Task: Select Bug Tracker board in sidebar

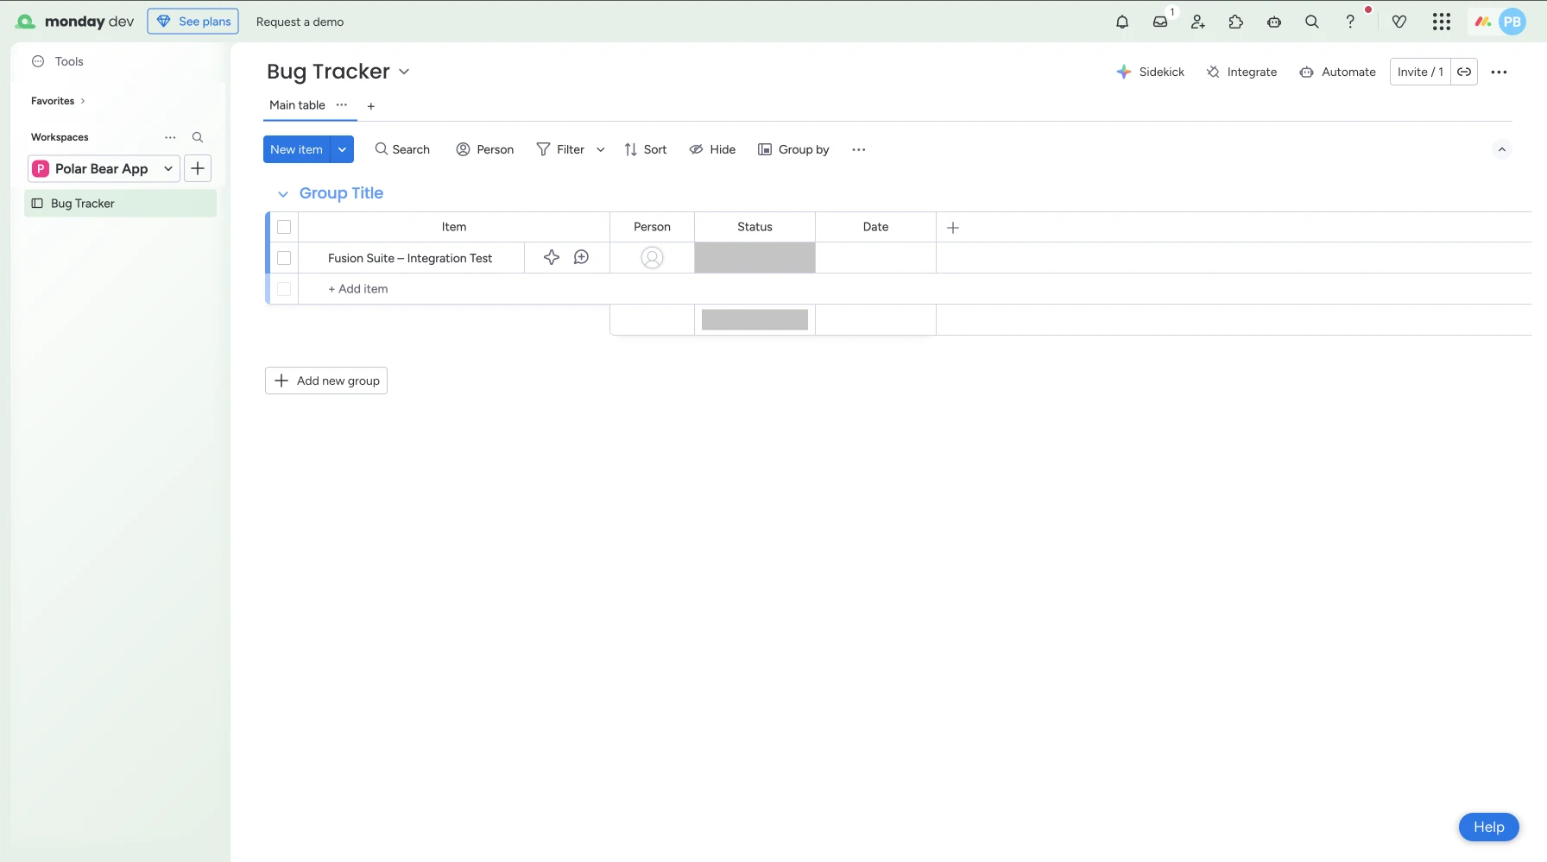Action: pos(83,204)
